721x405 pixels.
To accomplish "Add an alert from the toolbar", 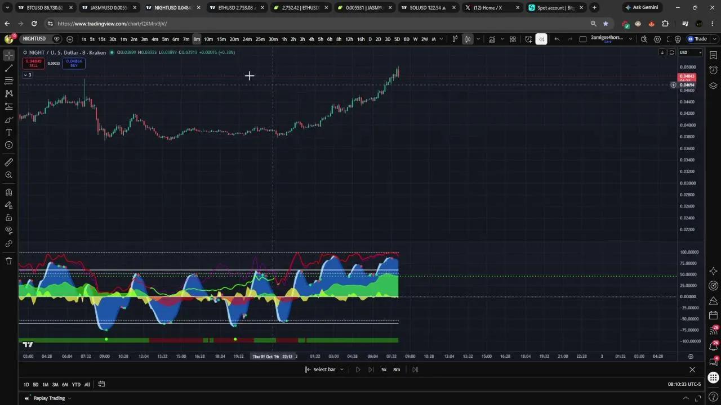I will coord(528,39).
